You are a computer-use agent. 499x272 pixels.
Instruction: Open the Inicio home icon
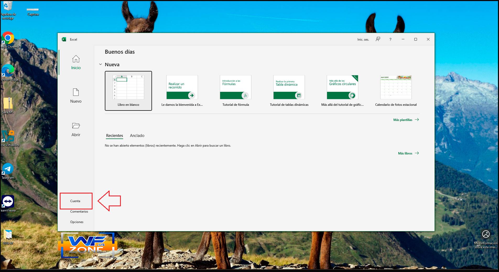coord(76,59)
